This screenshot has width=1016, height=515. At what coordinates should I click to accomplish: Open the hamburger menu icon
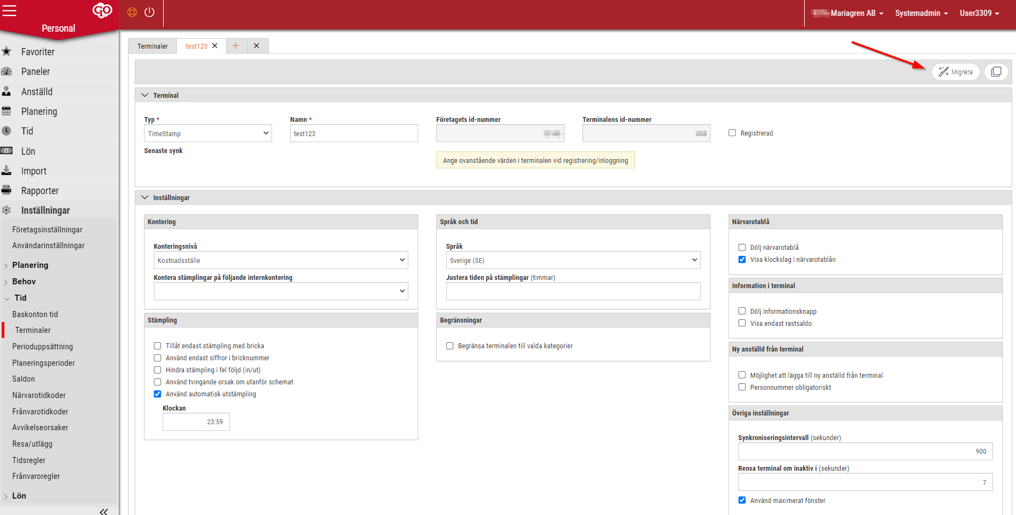pyautogui.click(x=9, y=10)
